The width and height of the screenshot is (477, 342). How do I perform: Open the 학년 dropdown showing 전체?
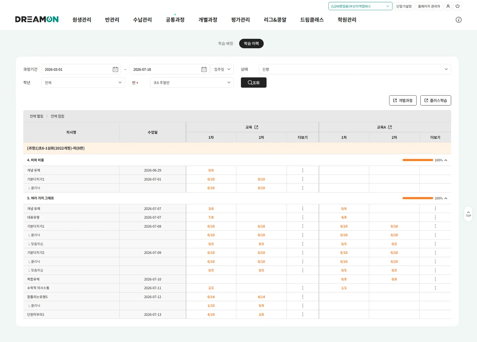[83, 83]
